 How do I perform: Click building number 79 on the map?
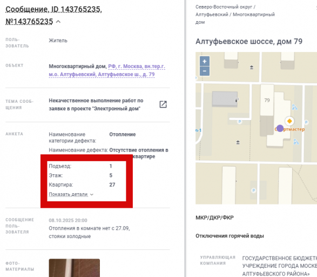(x=267, y=100)
